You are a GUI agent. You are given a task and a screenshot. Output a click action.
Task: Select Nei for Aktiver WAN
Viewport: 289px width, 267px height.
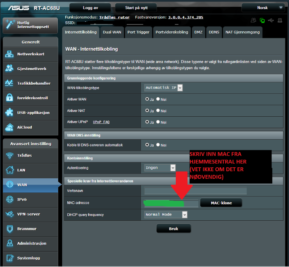point(158,99)
